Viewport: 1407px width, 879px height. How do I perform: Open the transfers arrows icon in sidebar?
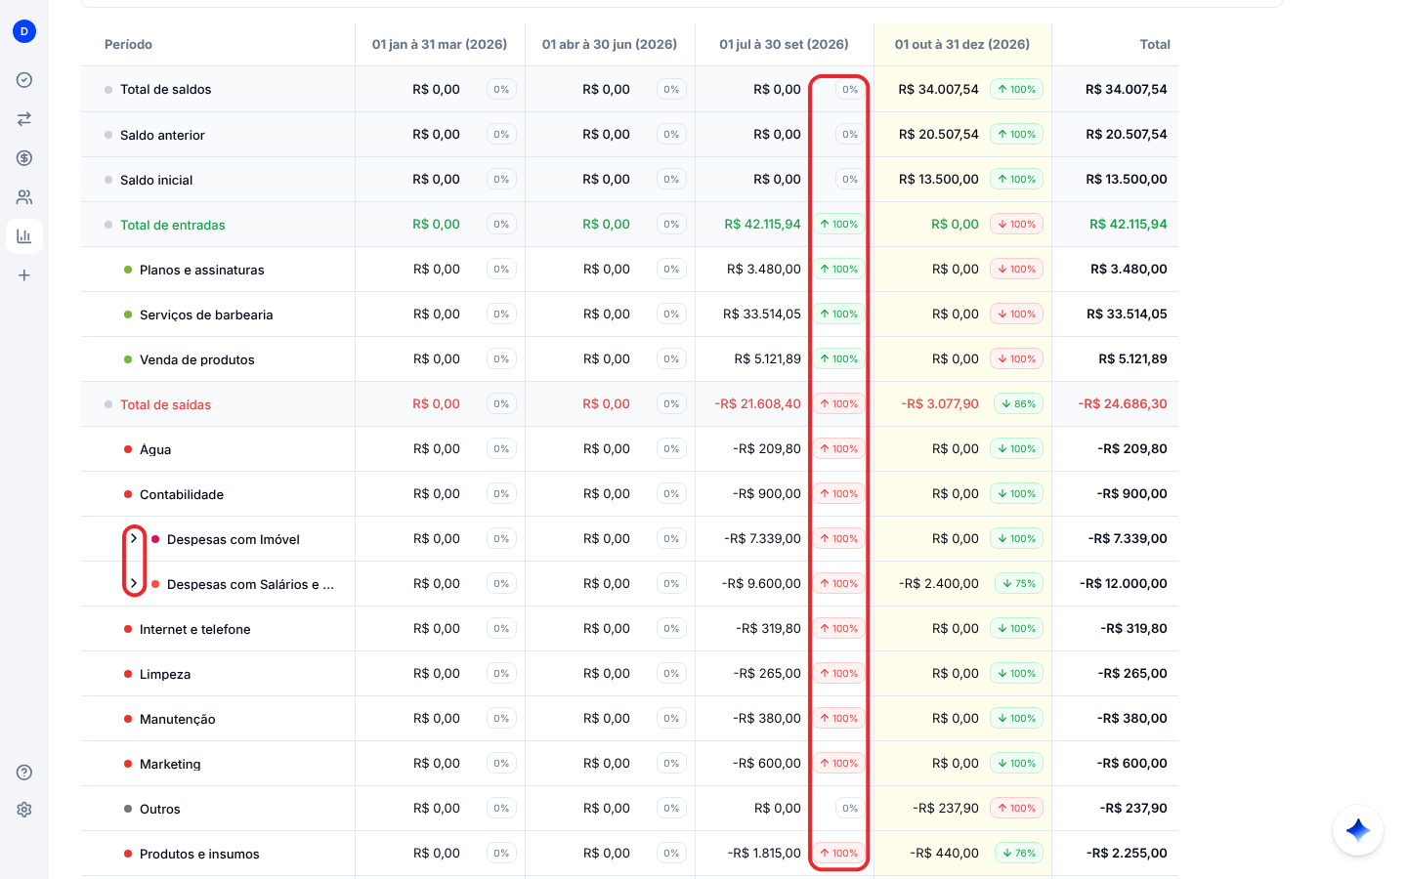24,119
